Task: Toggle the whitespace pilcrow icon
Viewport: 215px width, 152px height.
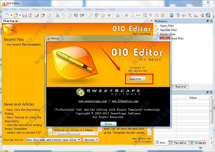Action: (150, 15)
